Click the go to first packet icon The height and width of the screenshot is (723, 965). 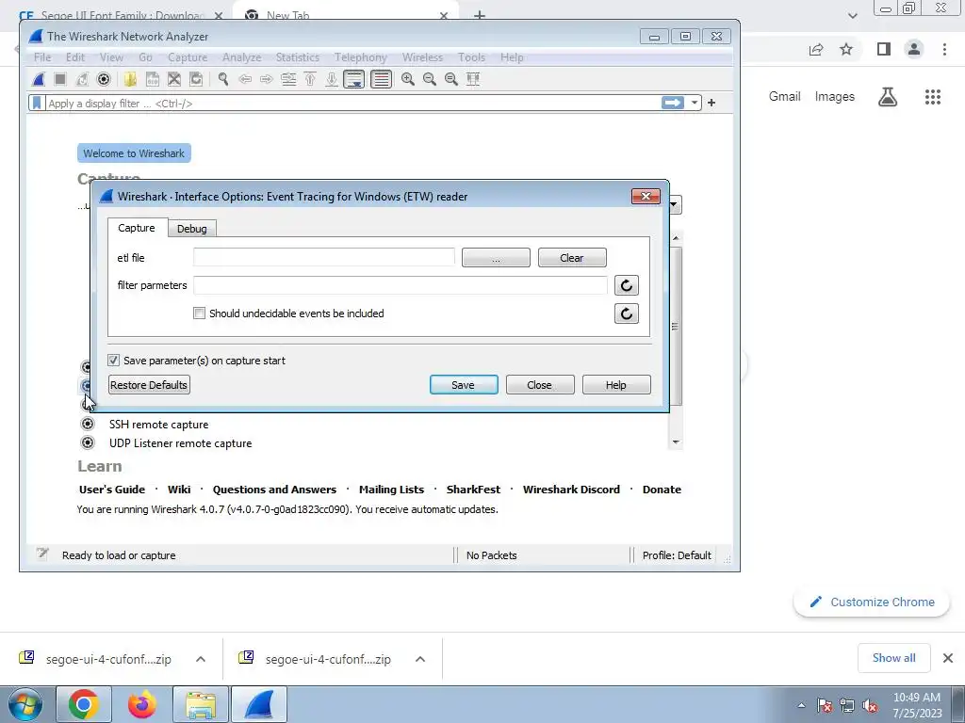[x=310, y=79]
